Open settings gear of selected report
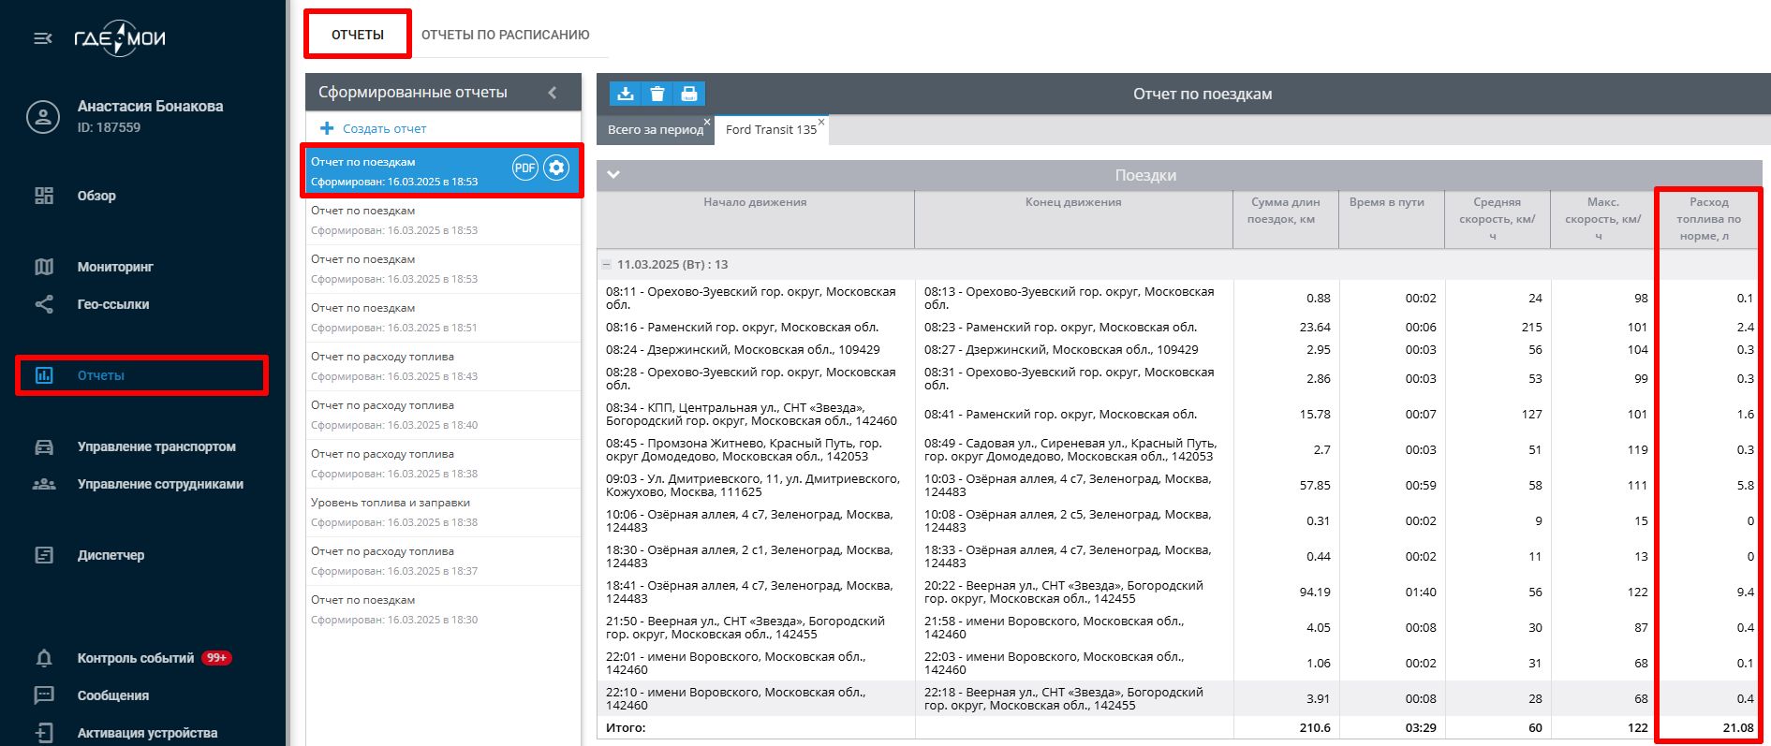The width and height of the screenshot is (1771, 746). point(556,168)
